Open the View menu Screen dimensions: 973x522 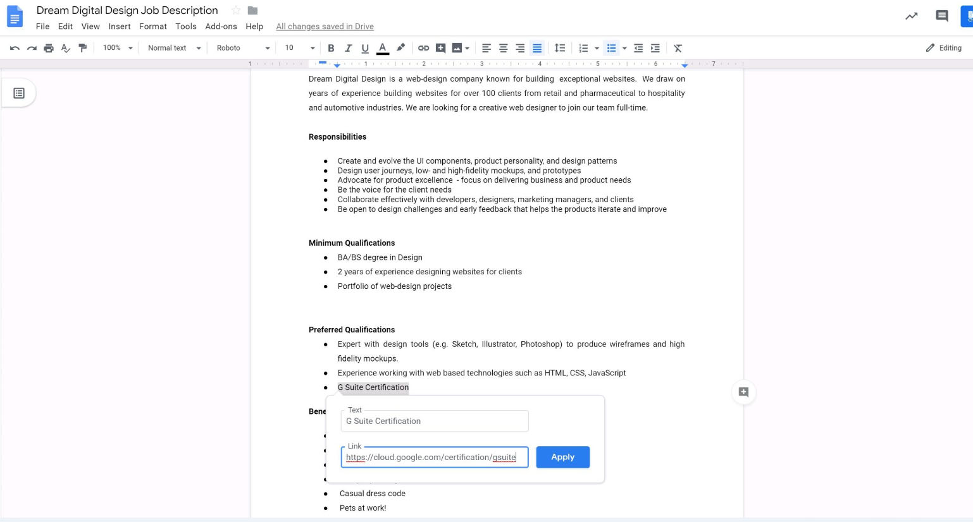90,27
